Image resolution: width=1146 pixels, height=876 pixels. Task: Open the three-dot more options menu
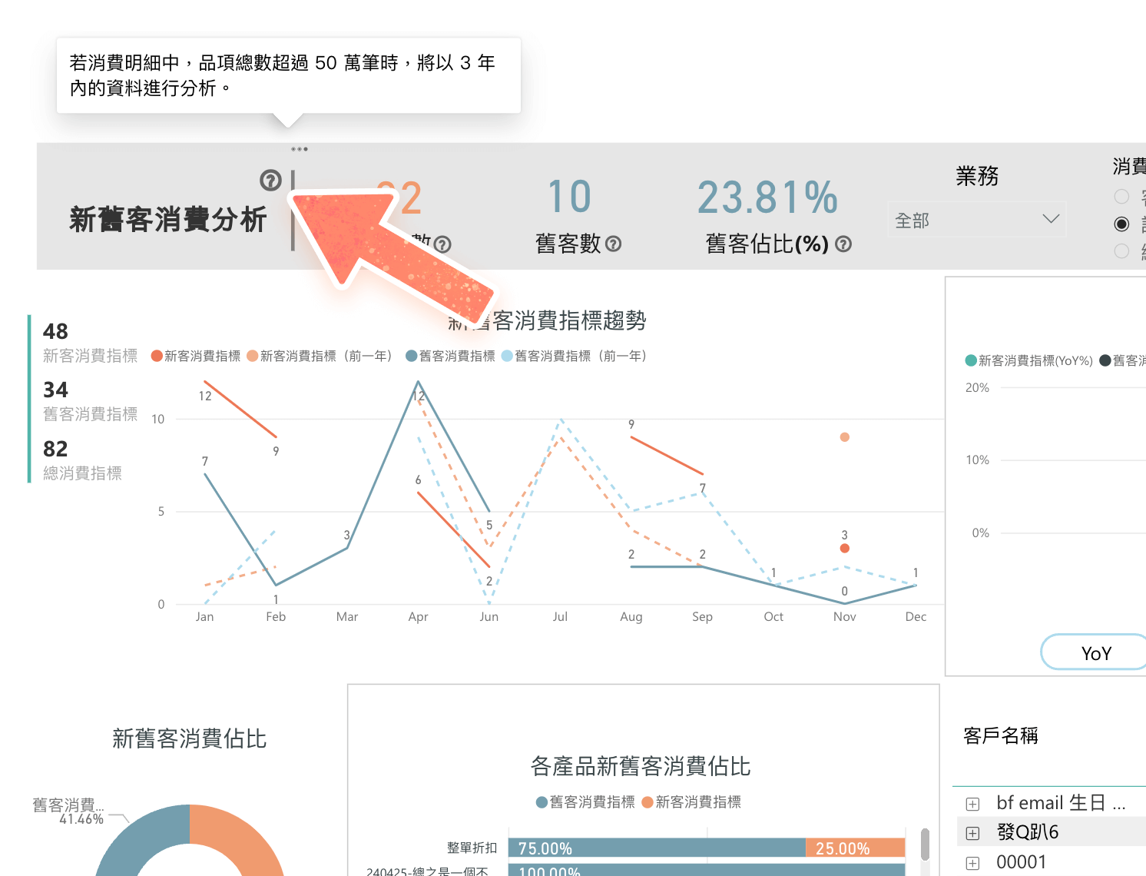coord(300,149)
